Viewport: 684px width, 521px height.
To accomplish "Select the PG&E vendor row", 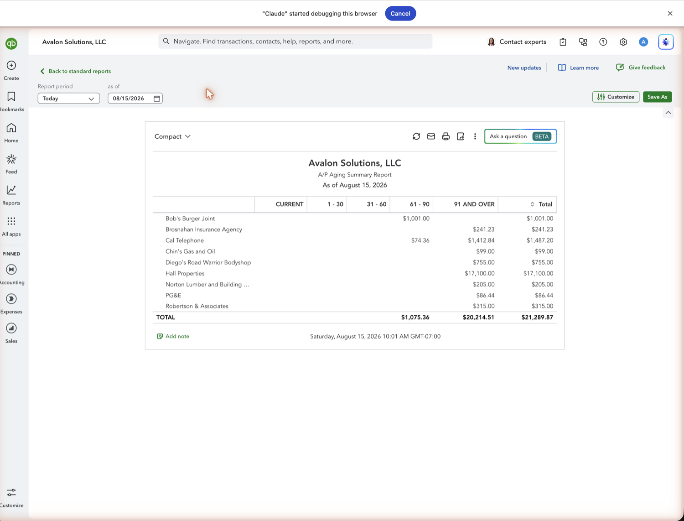I will [173, 295].
